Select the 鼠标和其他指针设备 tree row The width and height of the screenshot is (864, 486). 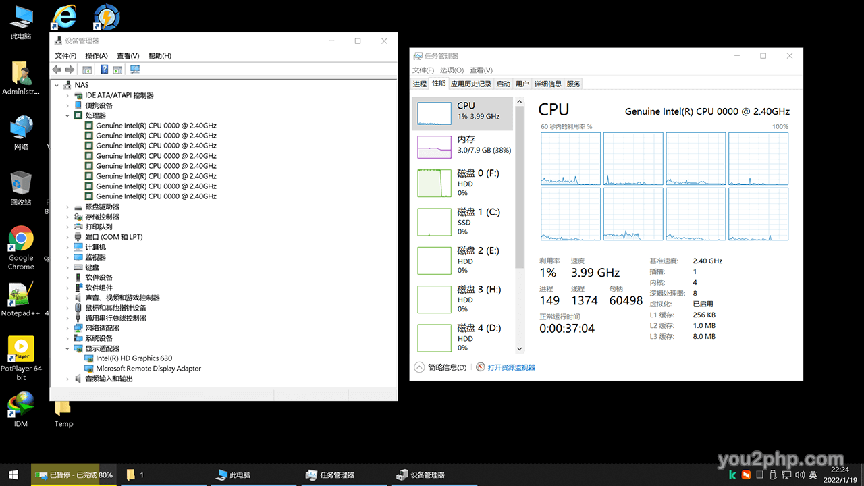[x=115, y=308]
